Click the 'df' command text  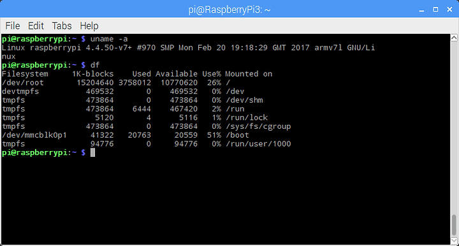click(x=95, y=65)
